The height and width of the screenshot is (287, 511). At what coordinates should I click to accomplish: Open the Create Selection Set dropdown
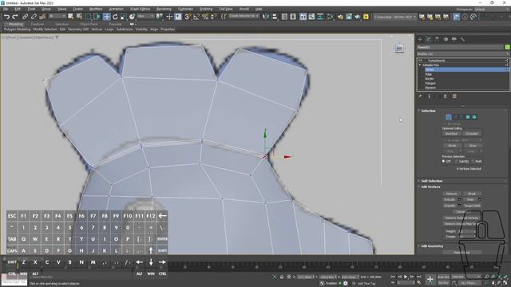click(x=244, y=16)
